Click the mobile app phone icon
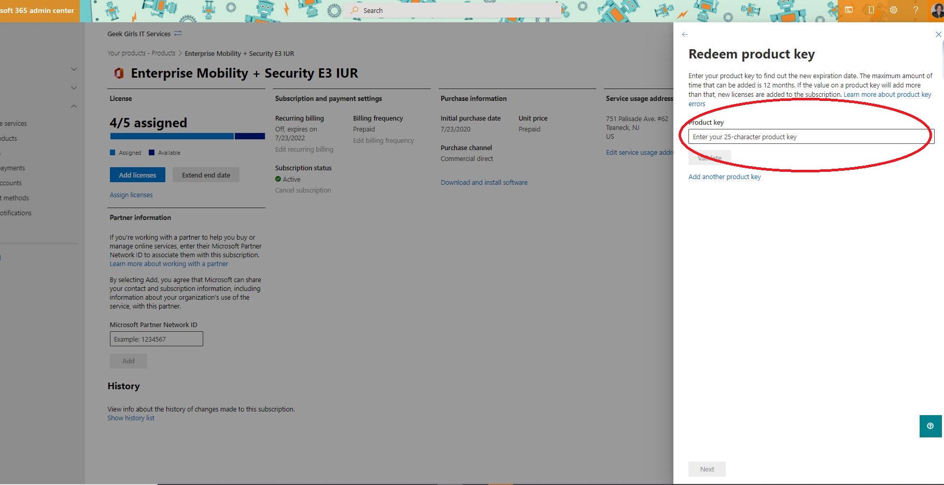 click(x=871, y=10)
